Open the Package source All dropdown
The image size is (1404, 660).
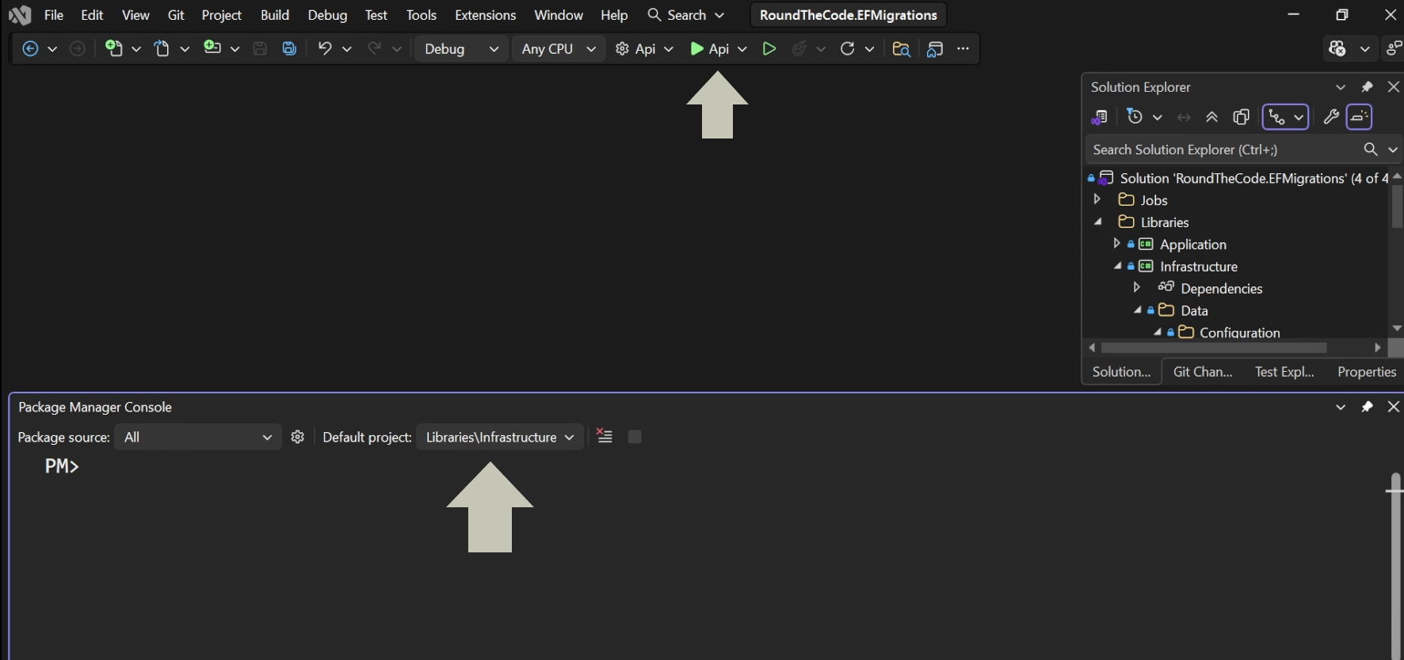click(x=198, y=438)
